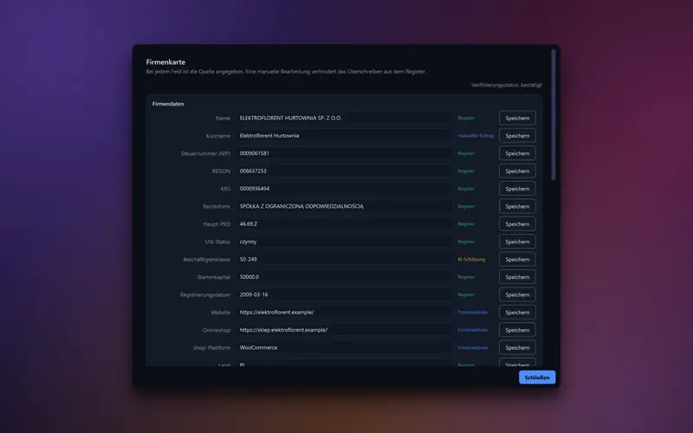Click Speichern for Stammkapital
Viewport: 693px width, 433px height.
click(517, 277)
